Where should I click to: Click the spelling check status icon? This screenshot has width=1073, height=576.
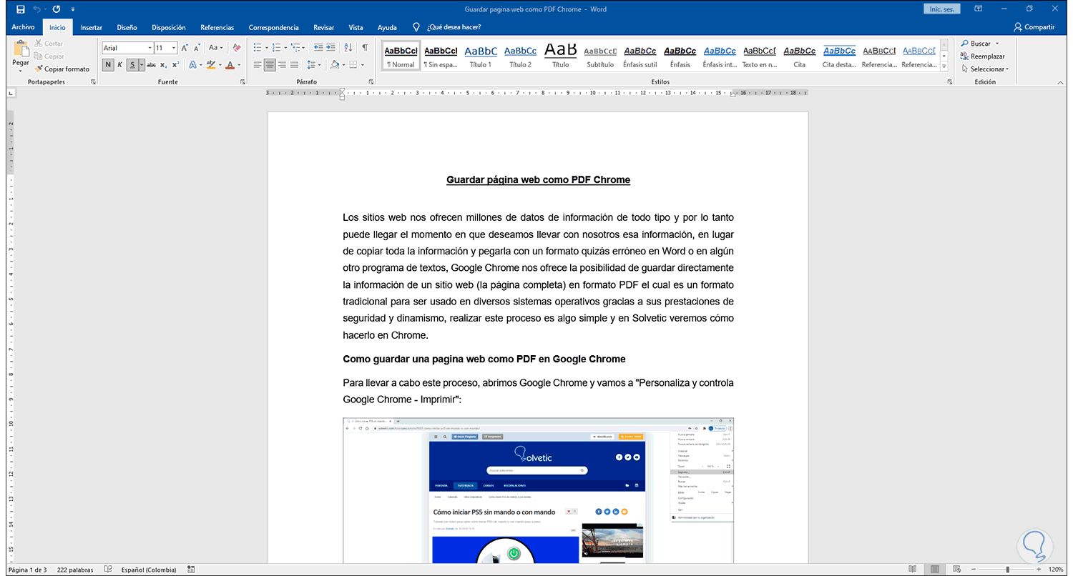click(x=108, y=570)
